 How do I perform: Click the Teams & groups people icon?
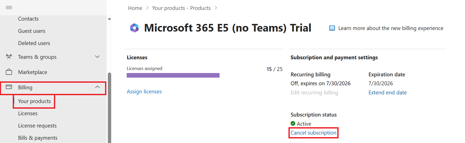pyautogui.click(x=9, y=56)
